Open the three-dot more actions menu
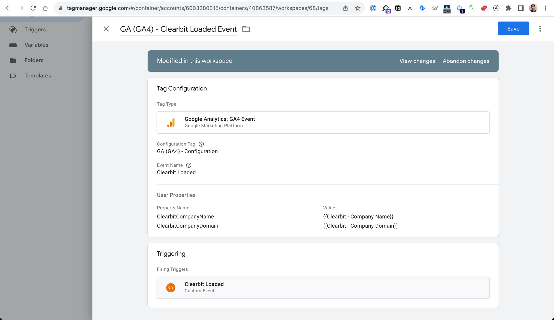 point(540,29)
